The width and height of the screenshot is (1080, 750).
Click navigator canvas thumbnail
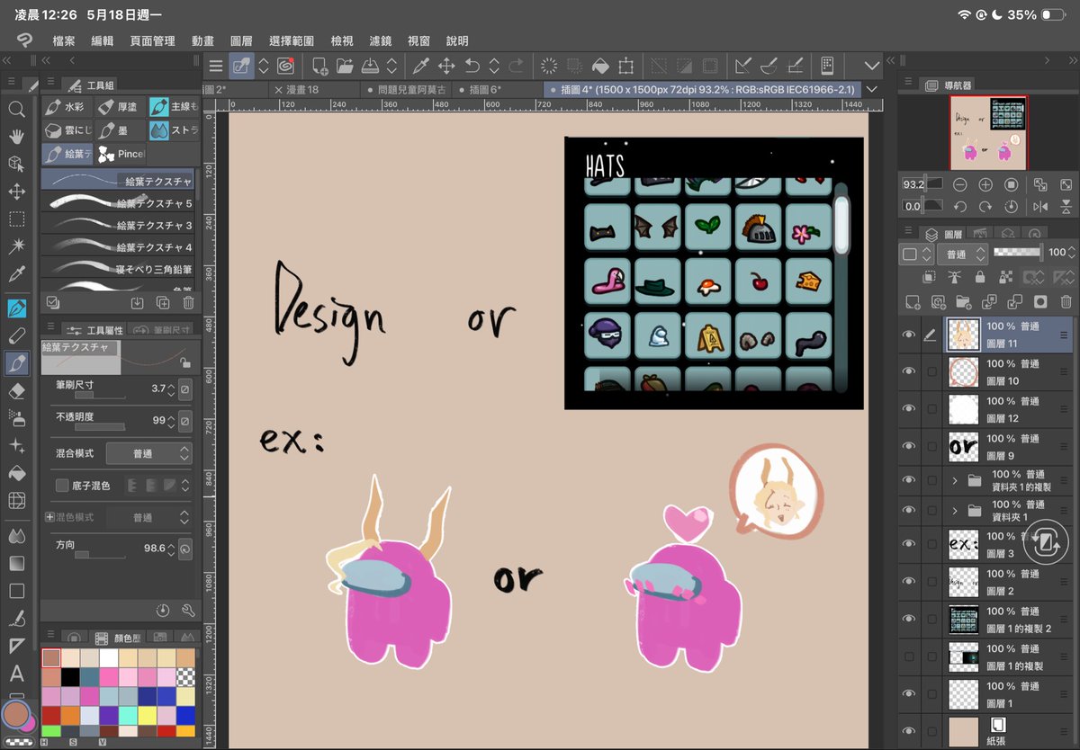click(988, 132)
